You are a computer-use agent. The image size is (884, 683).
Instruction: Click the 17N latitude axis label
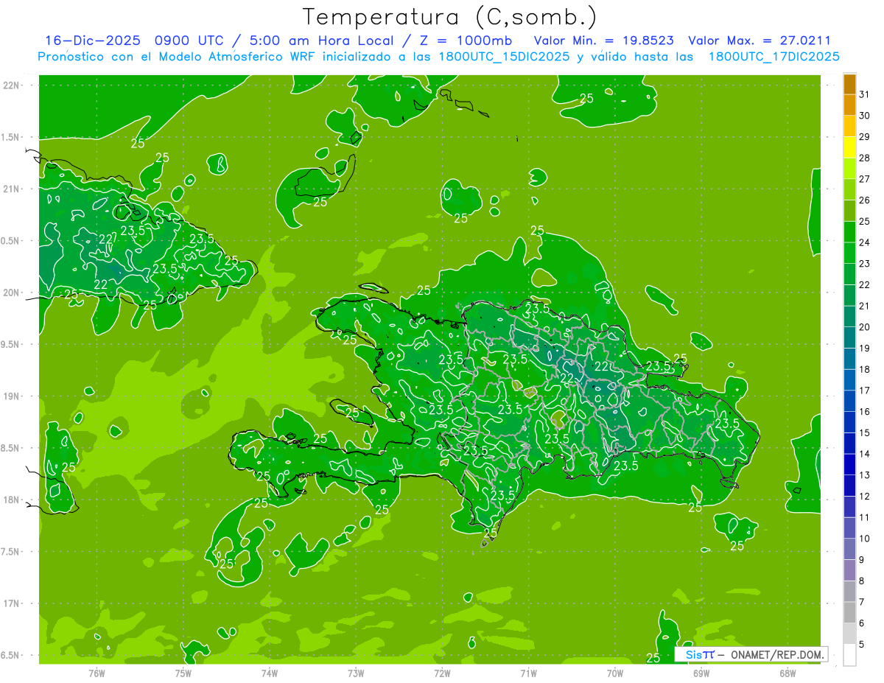point(12,603)
